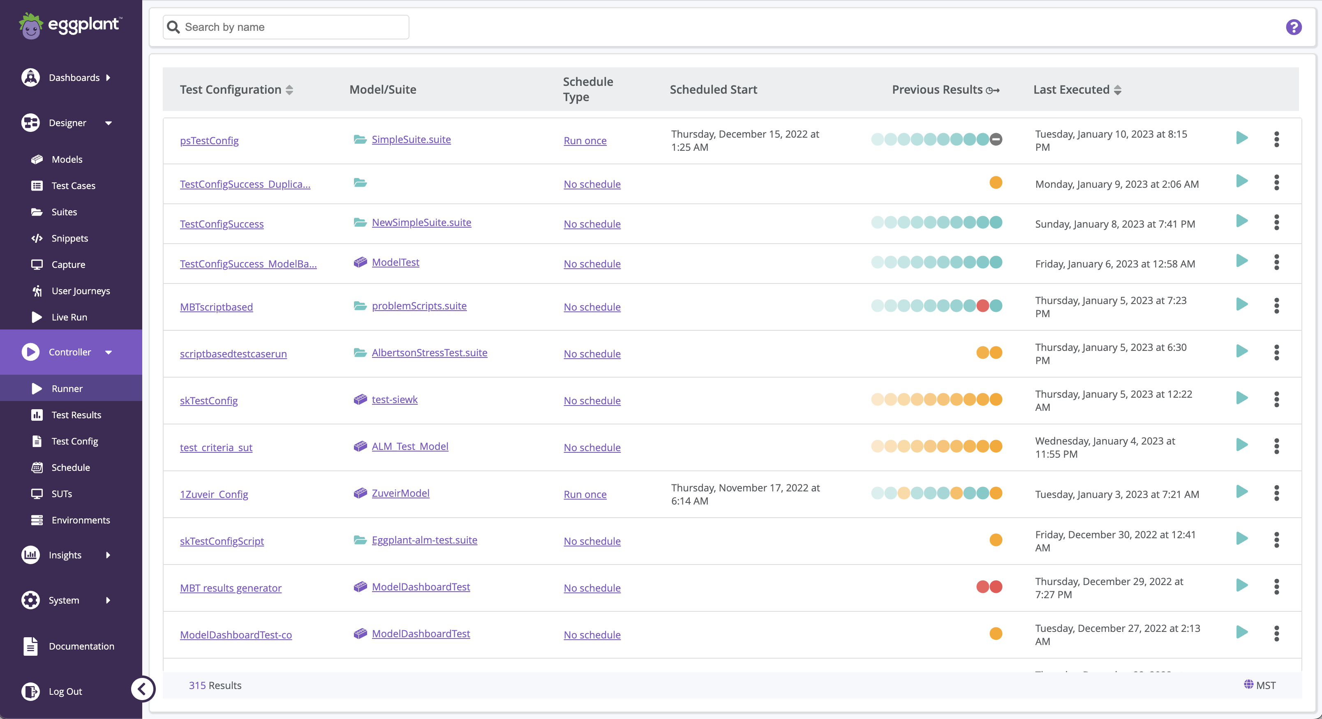Click the magnifier icon in search box
This screenshot has height=719, width=1322.
point(173,27)
